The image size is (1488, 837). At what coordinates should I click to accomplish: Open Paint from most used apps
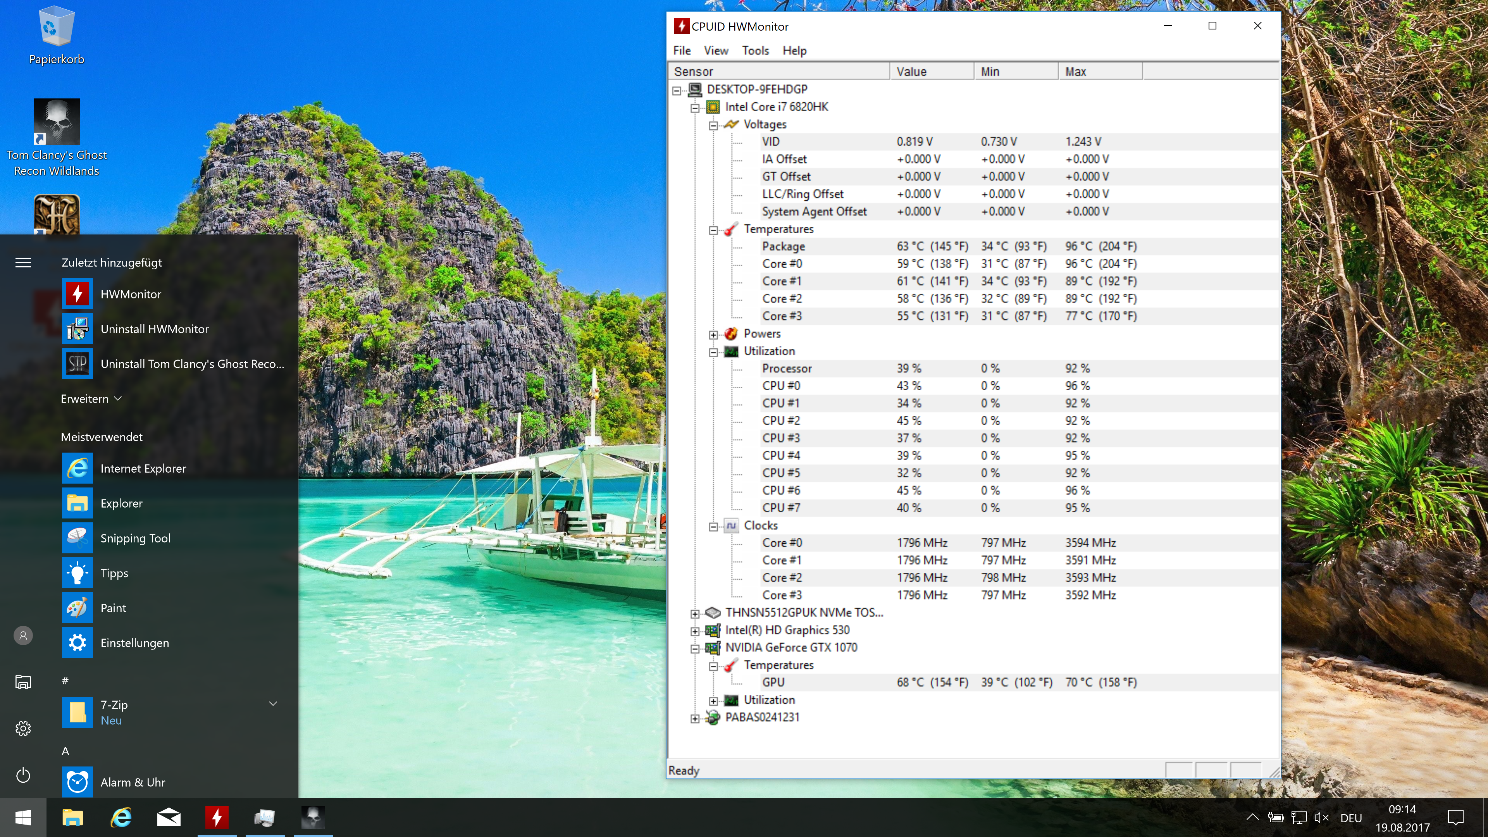coord(173,608)
